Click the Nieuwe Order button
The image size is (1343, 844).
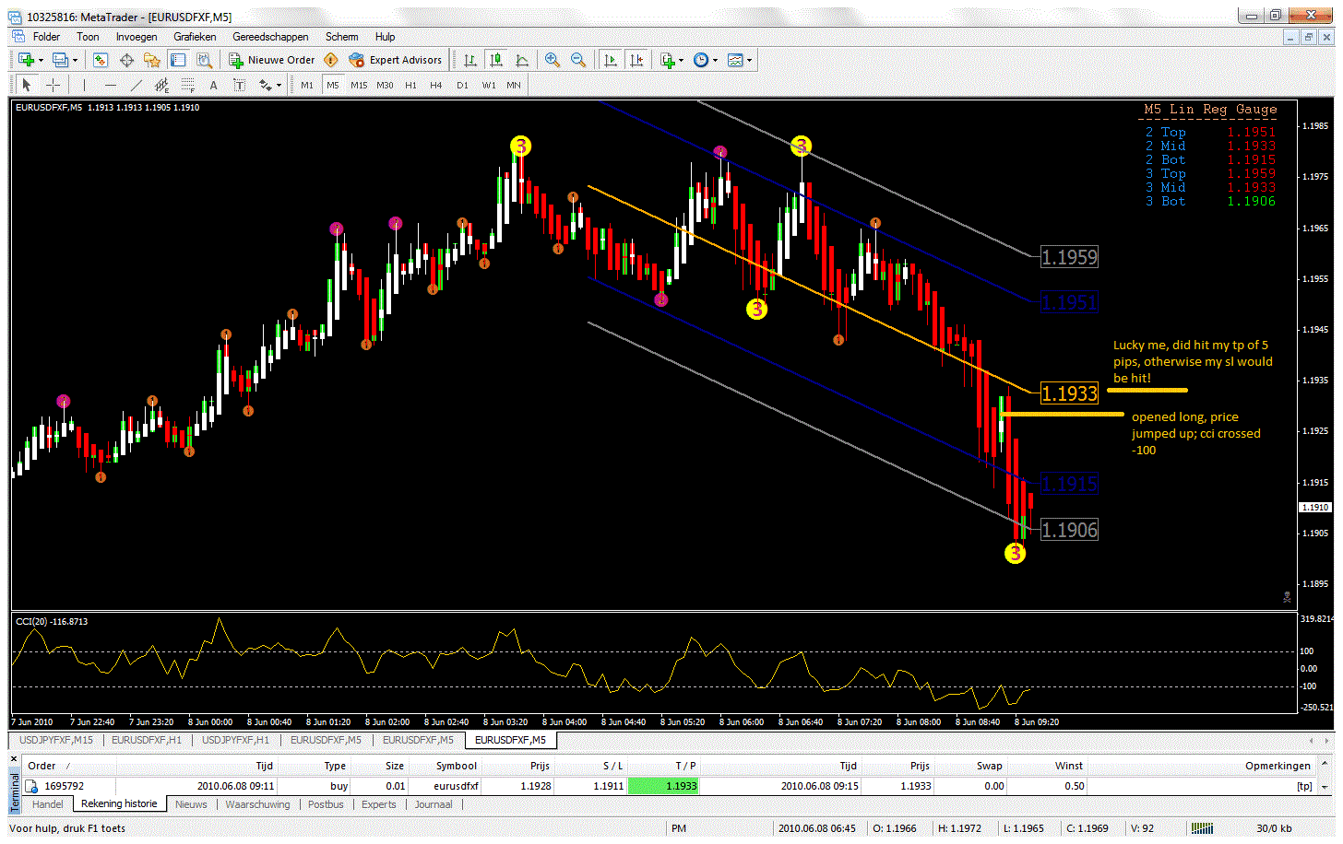(x=273, y=60)
